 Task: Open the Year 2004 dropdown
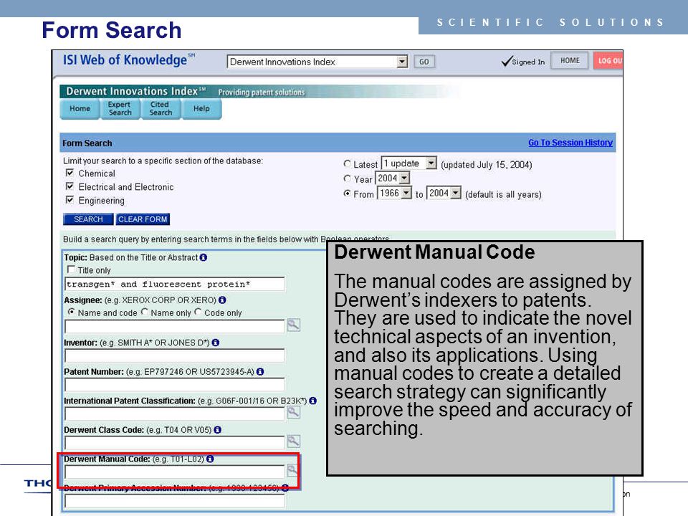[x=392, y=178]
